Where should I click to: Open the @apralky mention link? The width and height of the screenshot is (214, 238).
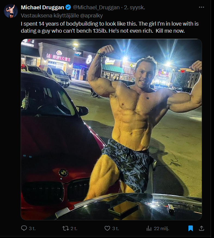pyautogui.click(x=91, y=16)
